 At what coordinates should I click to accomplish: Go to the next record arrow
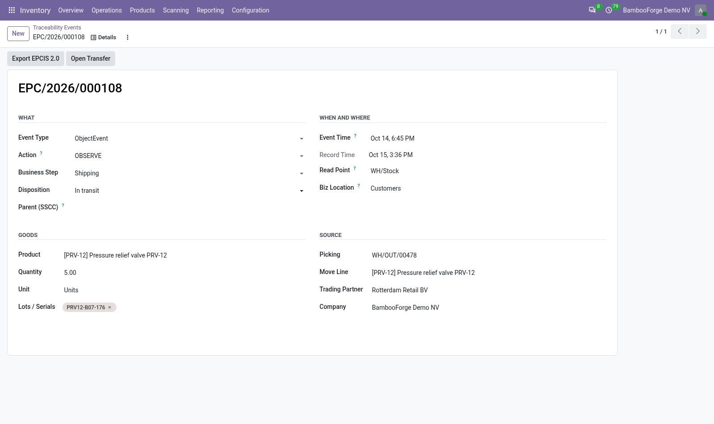698,31
